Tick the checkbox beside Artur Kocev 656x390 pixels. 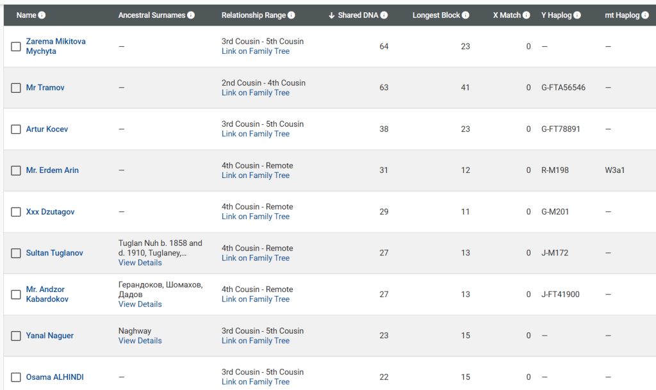(16, 129)
